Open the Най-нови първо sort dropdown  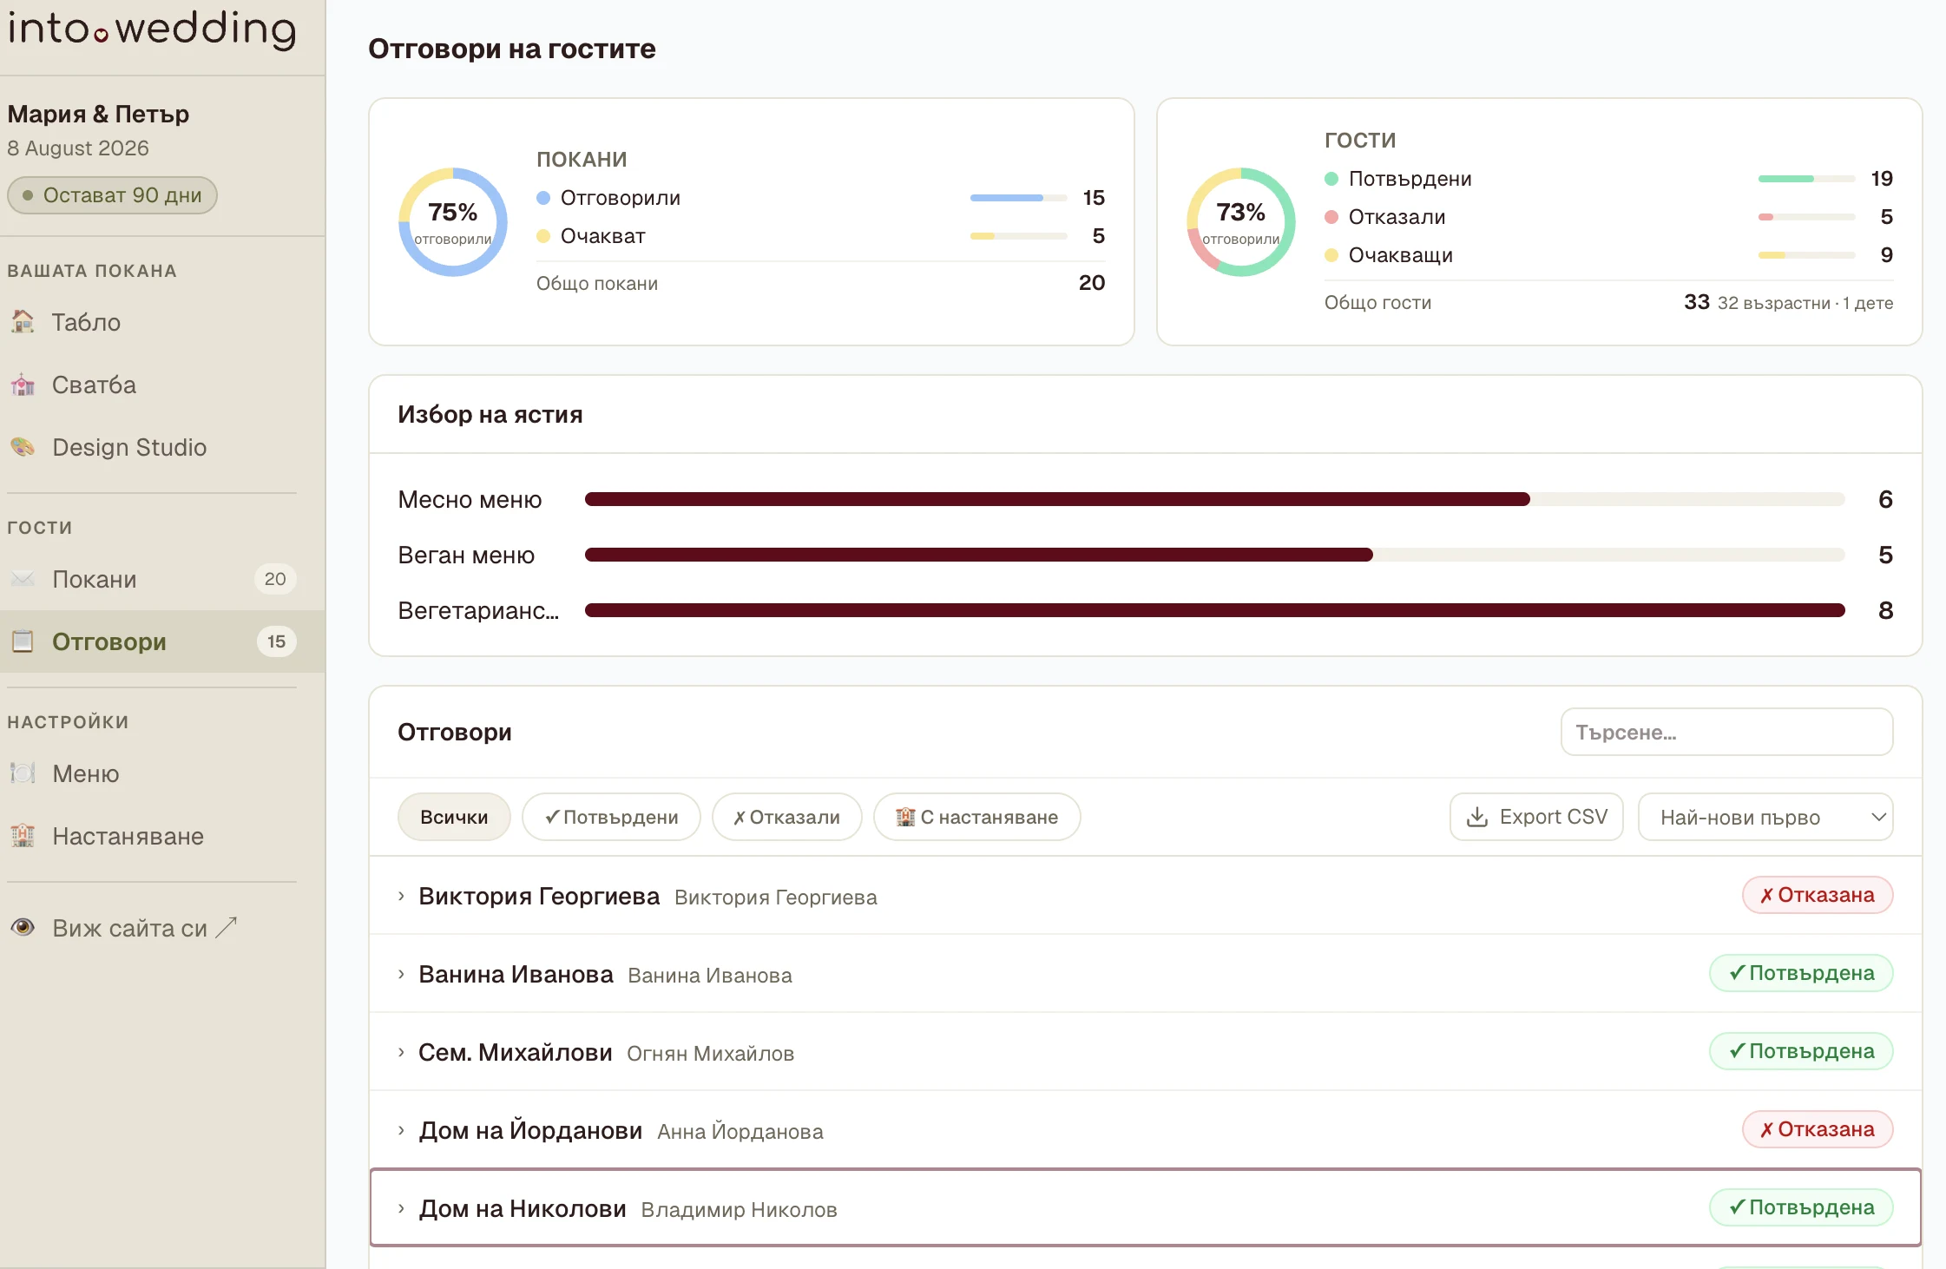click(1765, 817)
